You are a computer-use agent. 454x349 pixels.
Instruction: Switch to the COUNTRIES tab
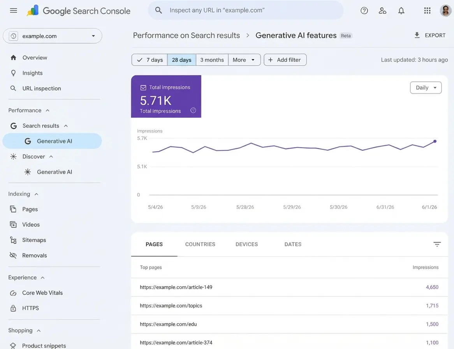(x=200, y=244)
